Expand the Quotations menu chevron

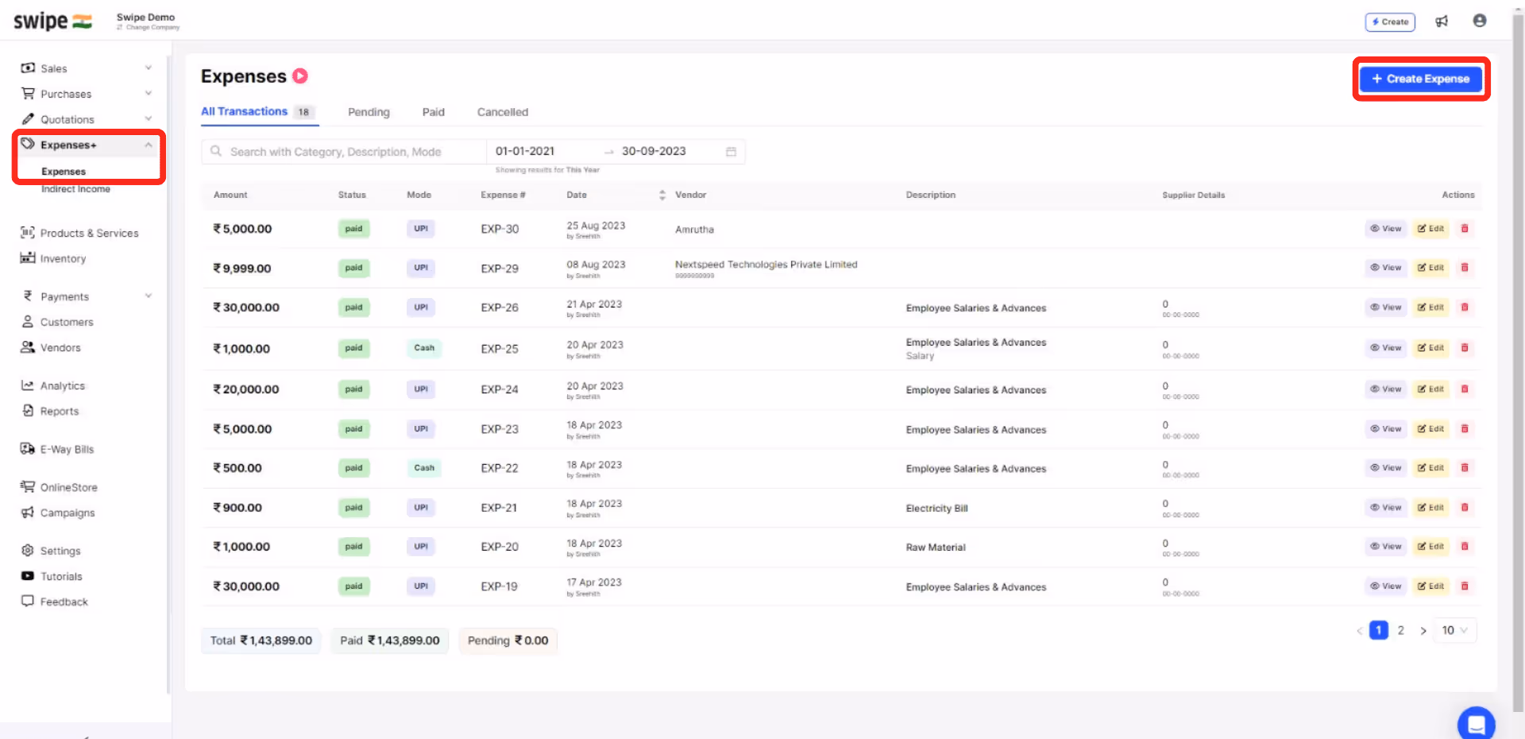[149, 119]
